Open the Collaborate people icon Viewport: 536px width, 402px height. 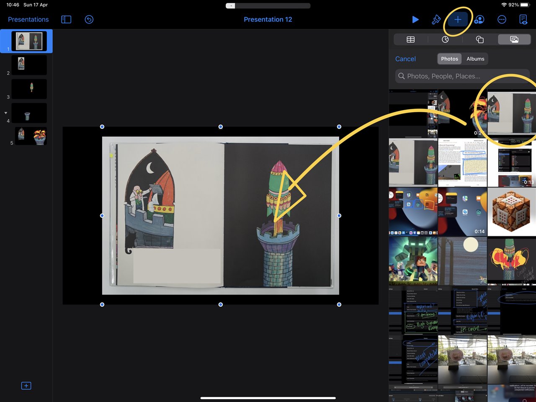point(479,19)
